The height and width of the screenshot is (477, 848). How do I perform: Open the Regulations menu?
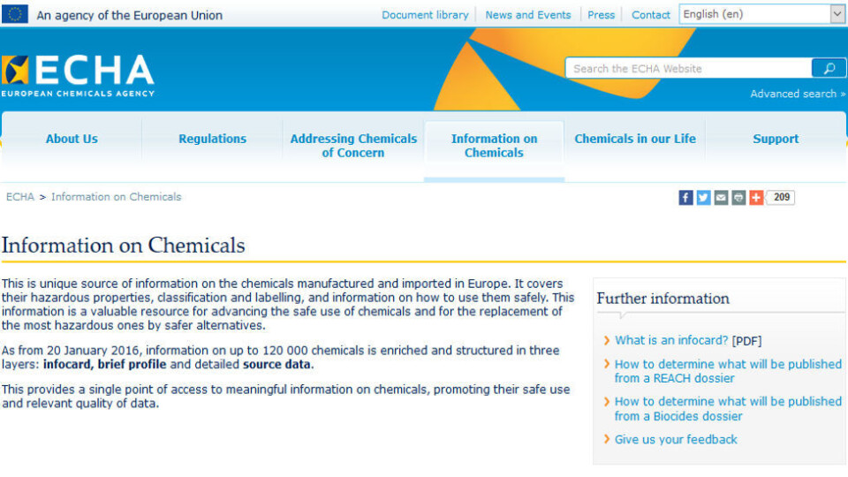[213, 139]
